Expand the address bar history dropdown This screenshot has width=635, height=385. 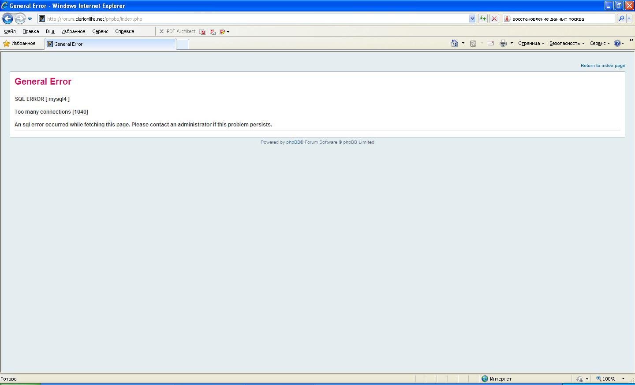[x=472, y=19]
